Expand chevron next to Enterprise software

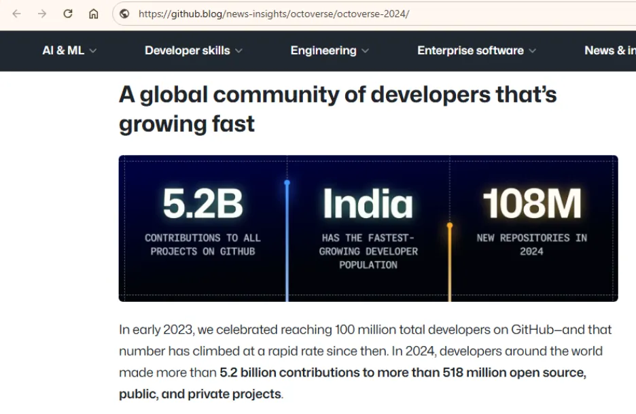point(532,51)
